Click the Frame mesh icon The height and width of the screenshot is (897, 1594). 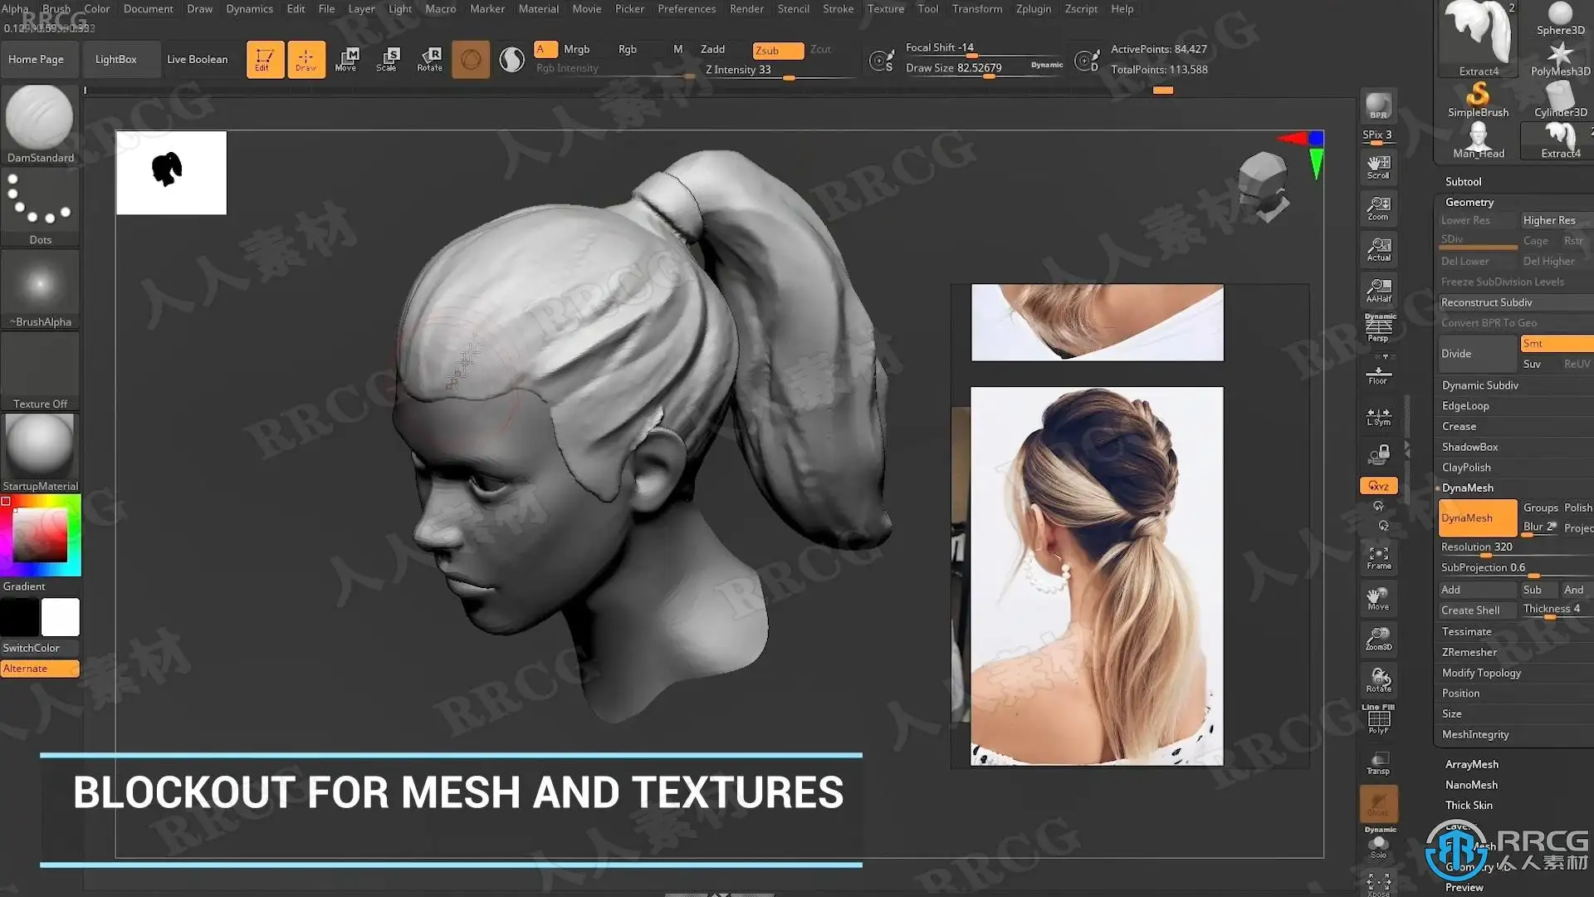pyautogui.click(x=1378, y=557)
